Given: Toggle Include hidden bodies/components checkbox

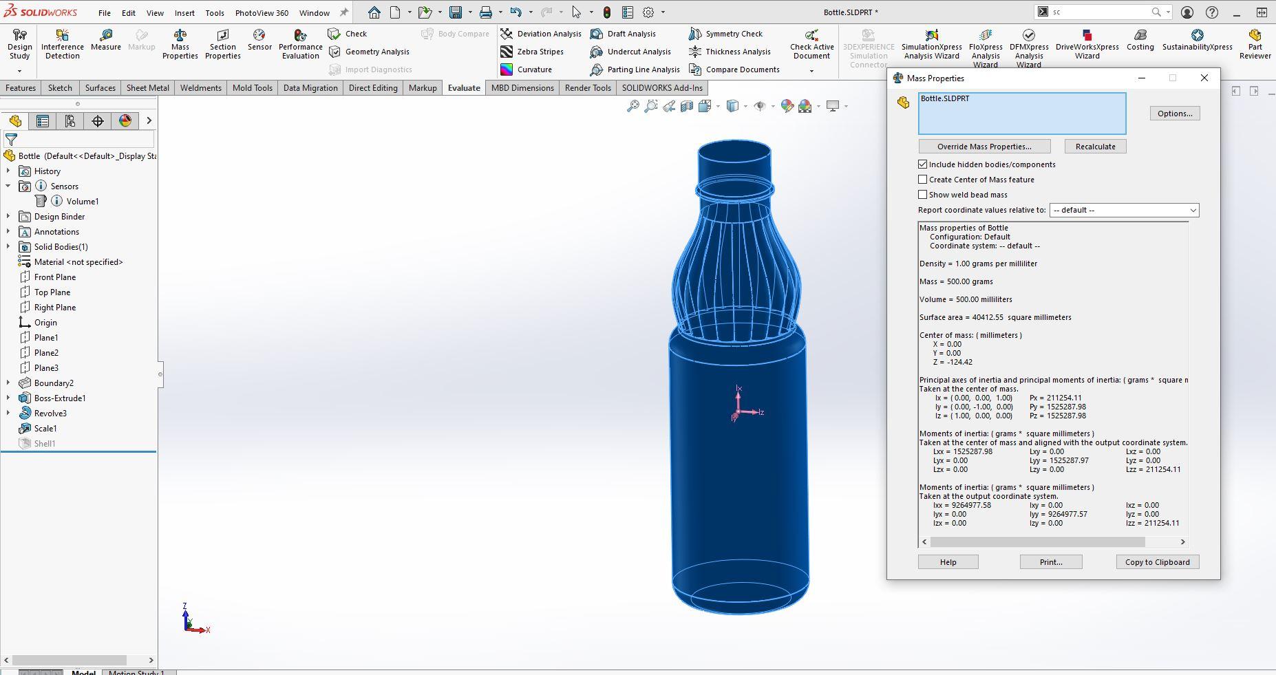Looking at the screenshot, I should coord(922,164).
